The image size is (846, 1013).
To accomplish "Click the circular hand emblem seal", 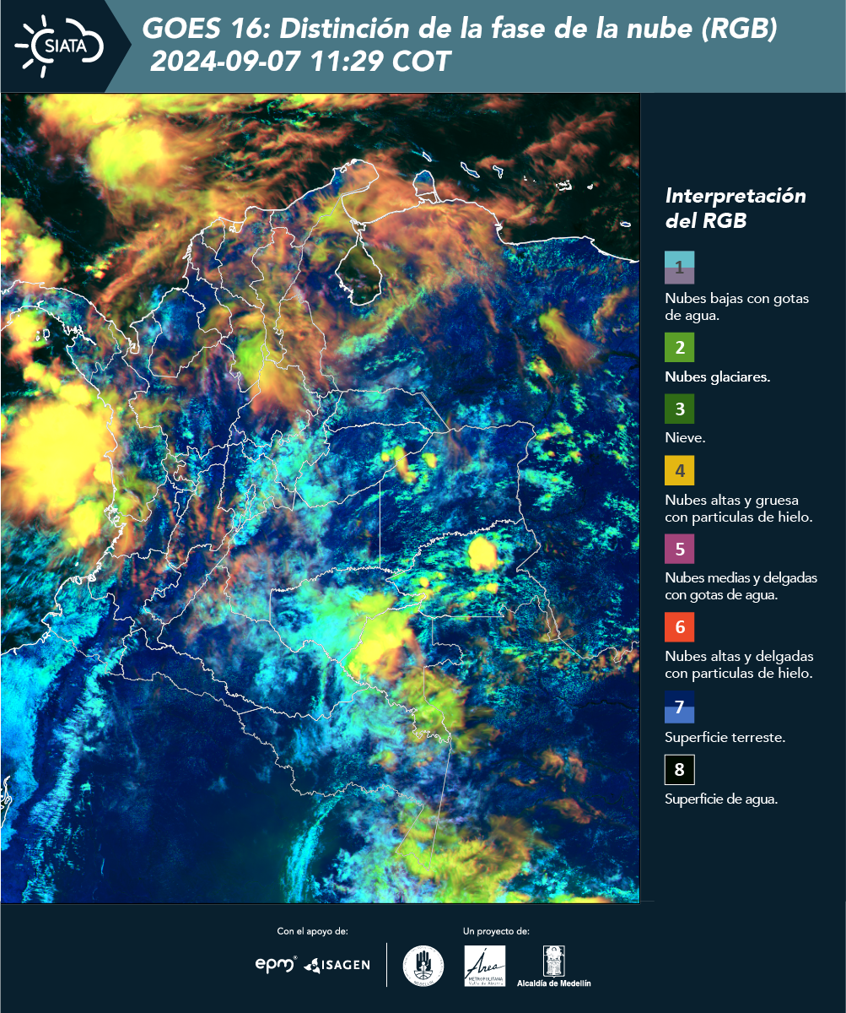I will pyautogui.click(x=423, y=965).
